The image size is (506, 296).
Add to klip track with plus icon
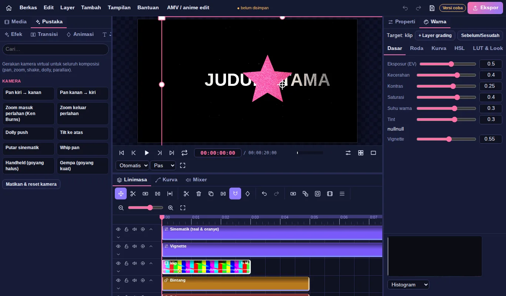coord(143,263)
